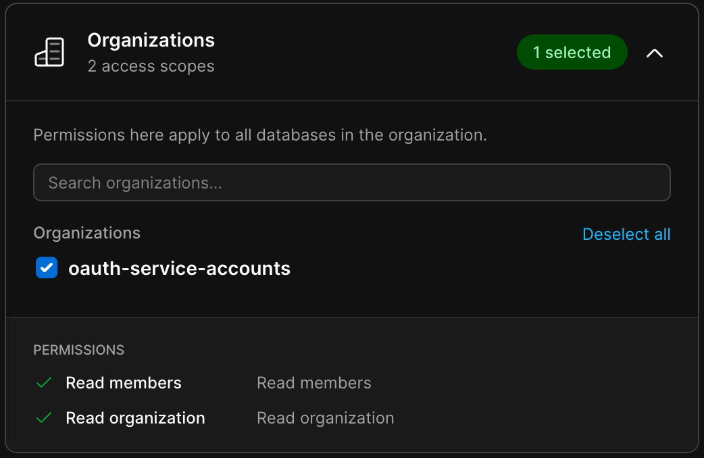
Task: Click the Deselect all link
Action: tap(626, 234)
